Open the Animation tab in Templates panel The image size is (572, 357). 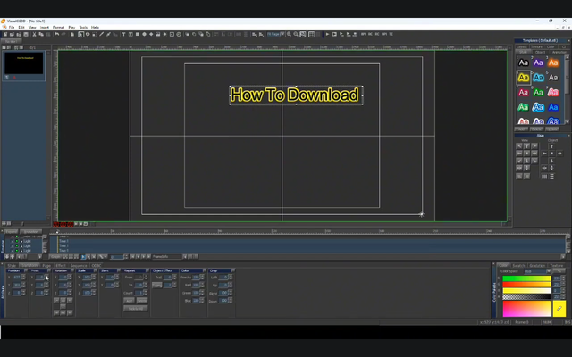pos(559,52)
